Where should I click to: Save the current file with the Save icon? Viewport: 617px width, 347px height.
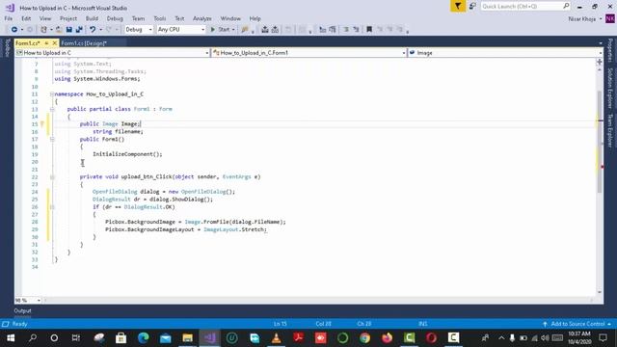(69, 30)
